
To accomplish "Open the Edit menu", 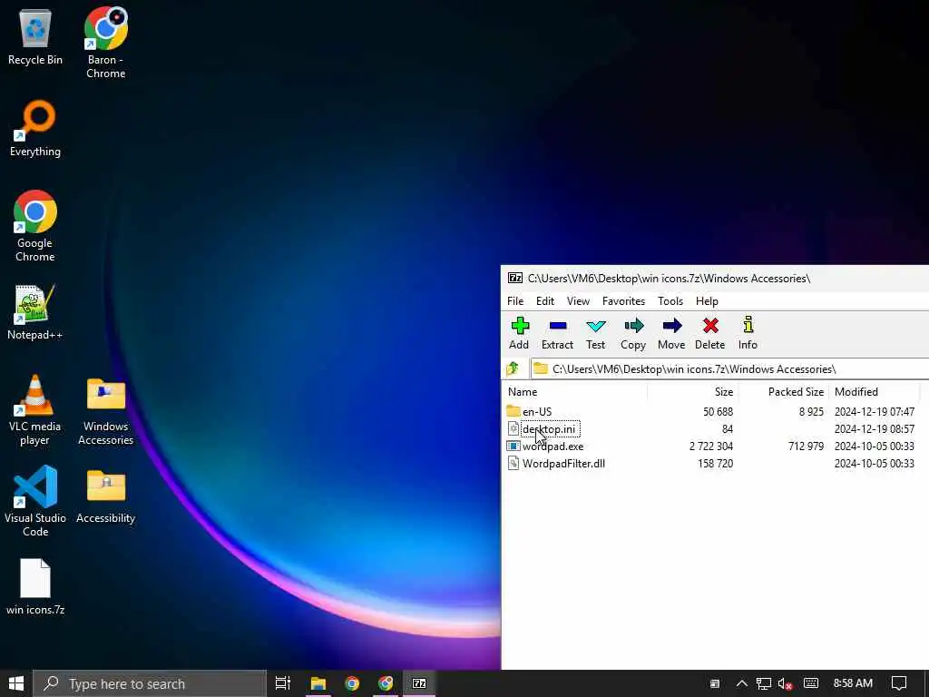I will pos(545,301).
